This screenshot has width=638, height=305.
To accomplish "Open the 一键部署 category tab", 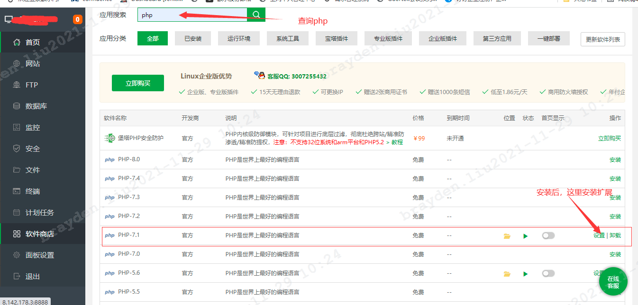I will click(x=548, y=38).
